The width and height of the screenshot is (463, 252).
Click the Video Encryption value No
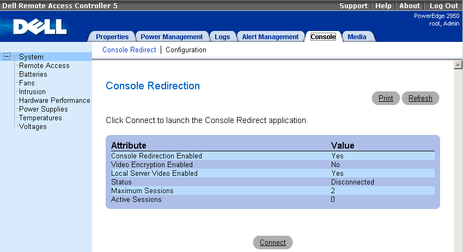pyautogui.click(x=335, y=164)
